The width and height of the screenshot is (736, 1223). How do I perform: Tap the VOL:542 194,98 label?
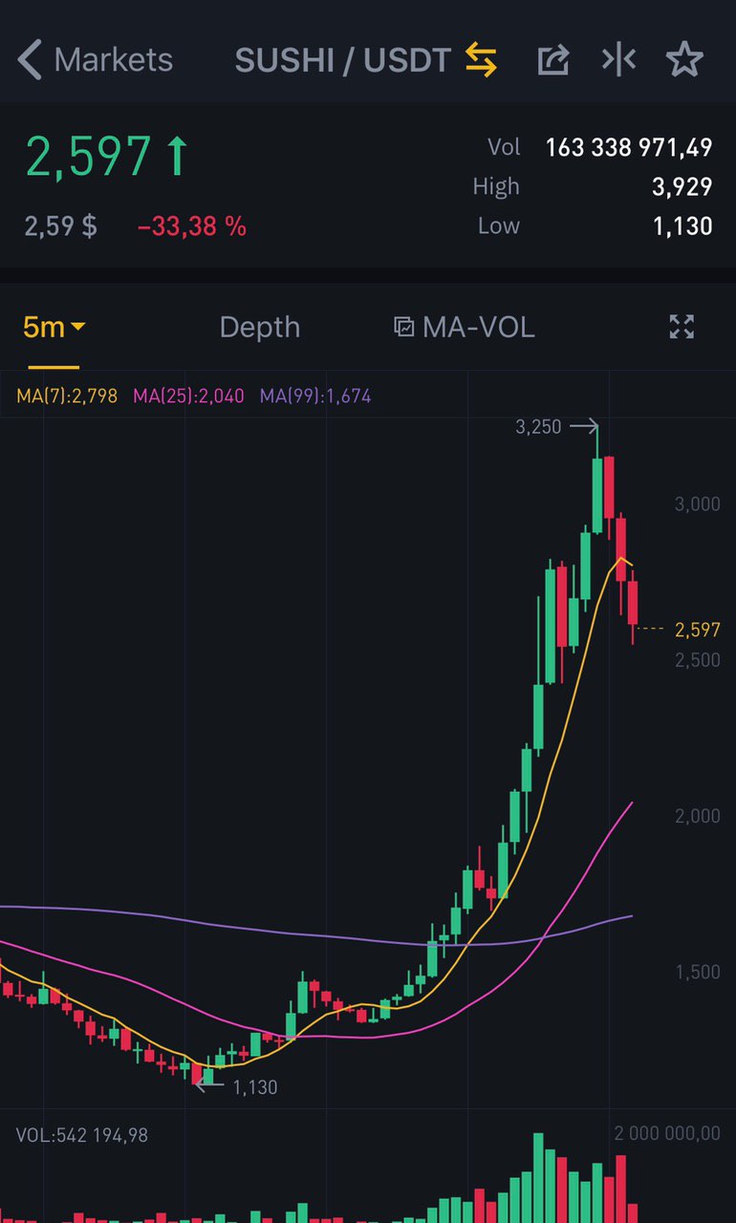(82, 1135)
